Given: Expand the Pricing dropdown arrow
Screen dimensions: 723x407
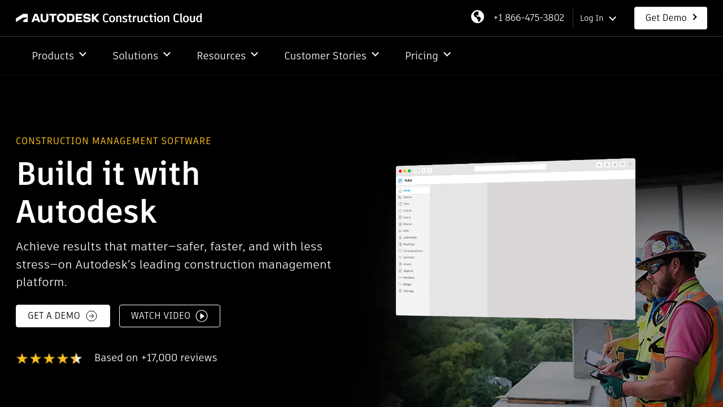Looking at the screenshot, I should tap(447, 54).
